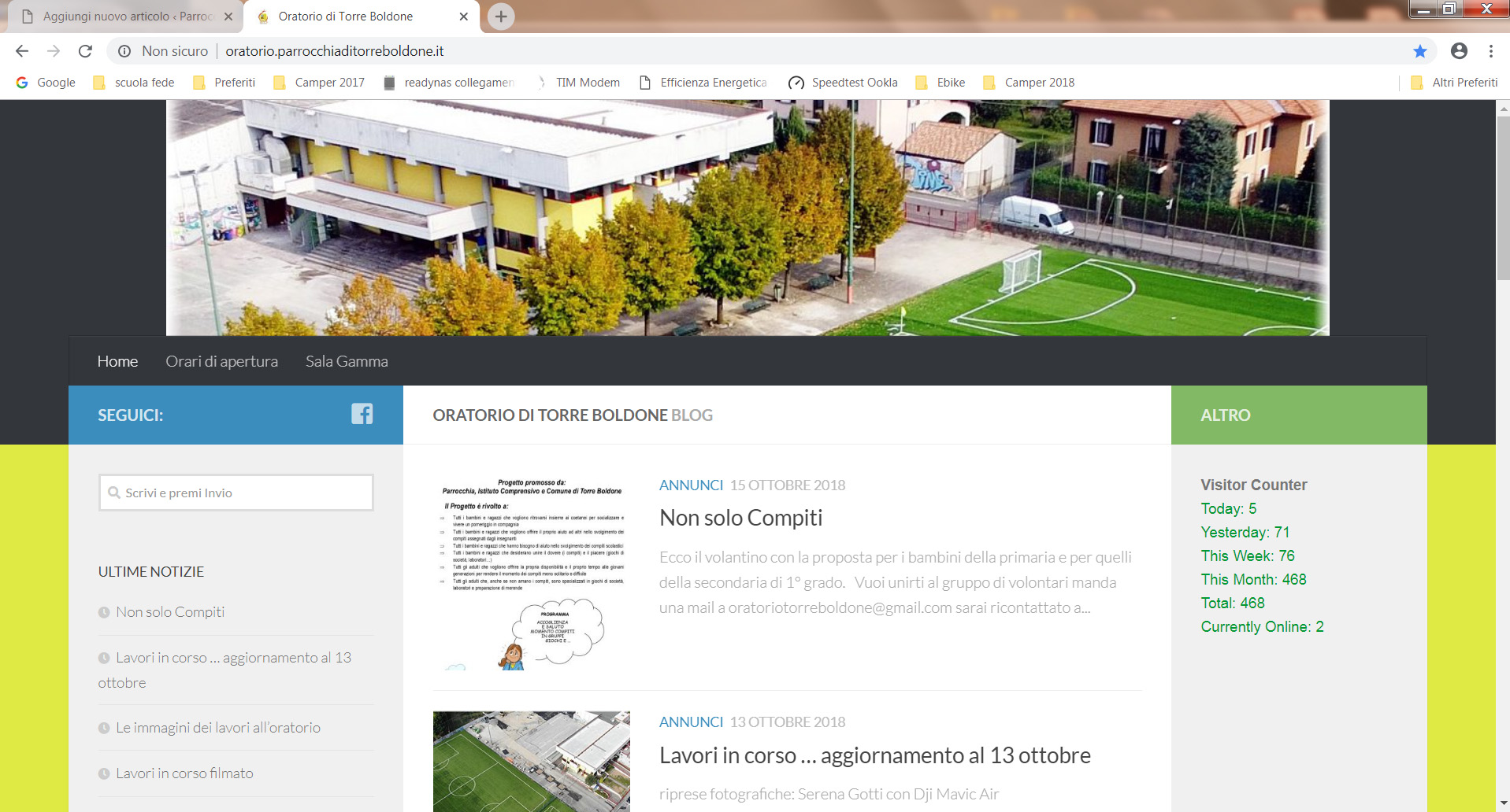Open the Camper 2017 bookmarks folder
This screenshot has width=1510, height=812.
tap(319, 83)
